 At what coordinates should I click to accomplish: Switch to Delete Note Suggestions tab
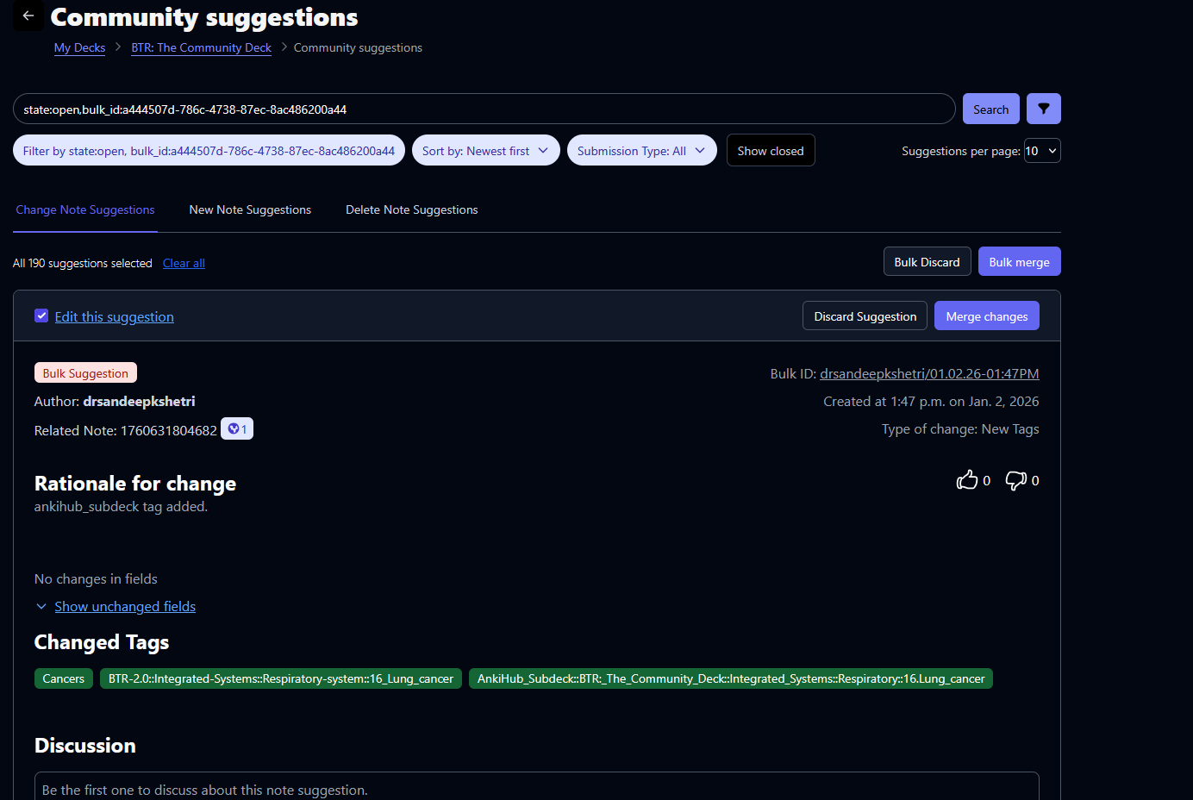click(411, 209)
